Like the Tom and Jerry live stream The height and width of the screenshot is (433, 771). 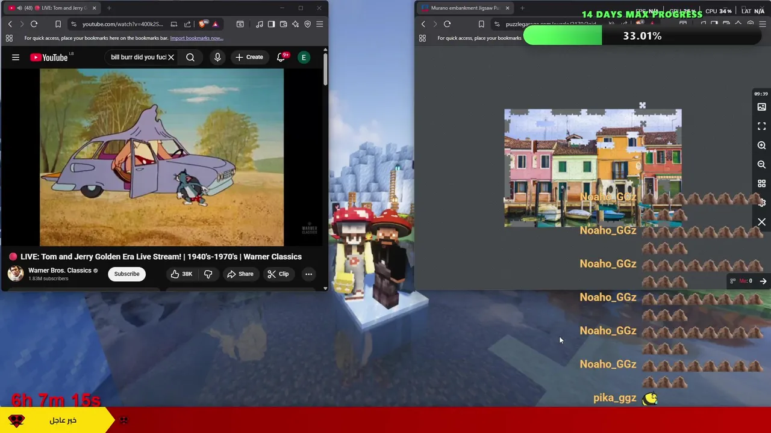coord(181,274)
